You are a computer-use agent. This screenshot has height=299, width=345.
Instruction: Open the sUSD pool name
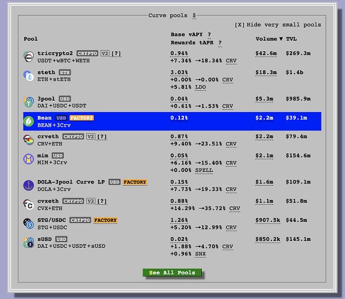pyautogui.click(x=44, y=239)
